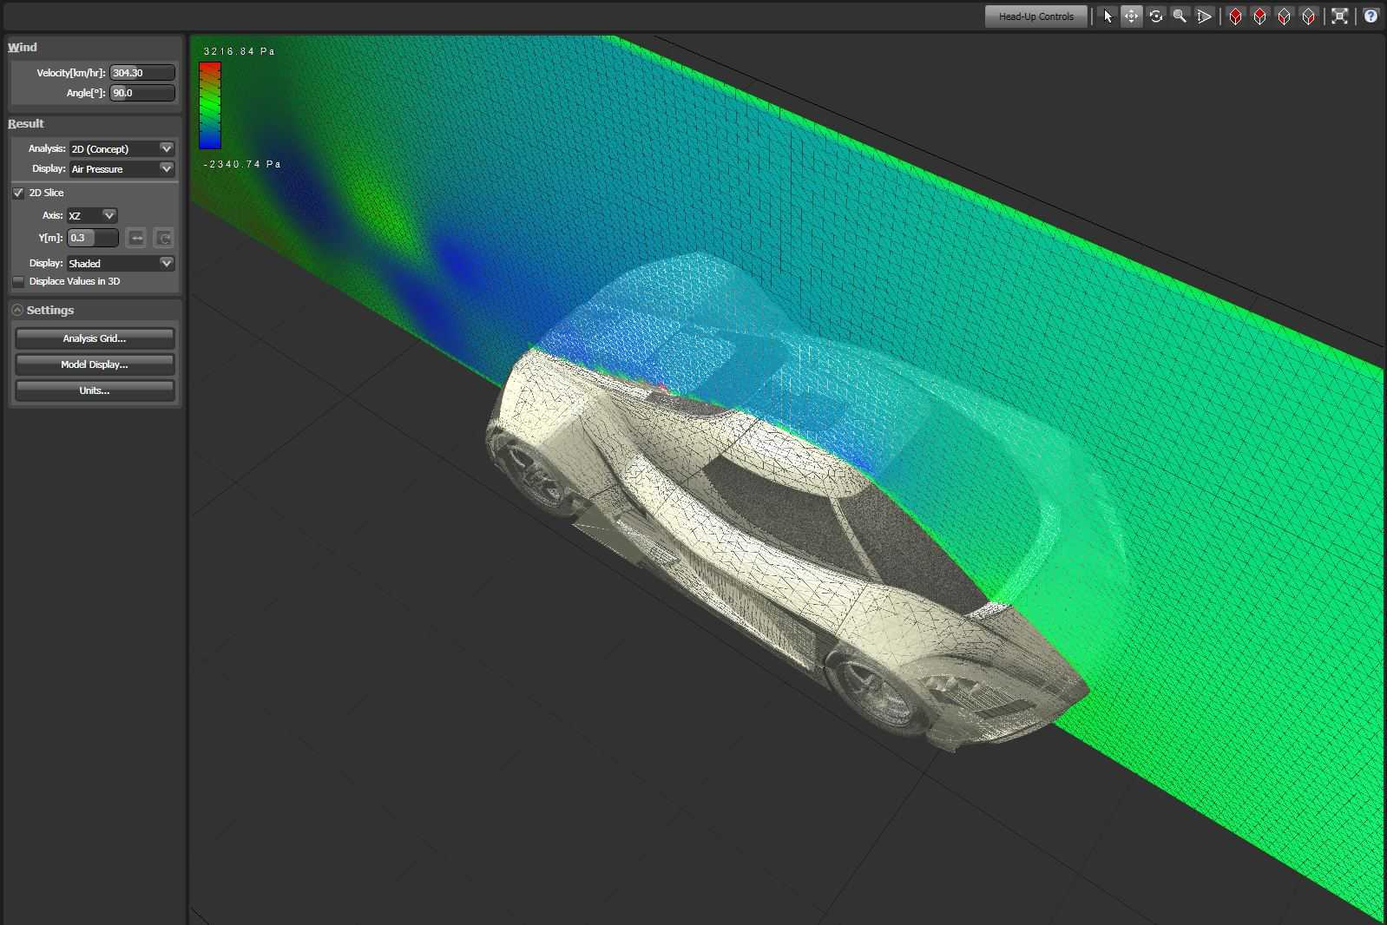Click the pressure color legend bar

tap(210, 106)
